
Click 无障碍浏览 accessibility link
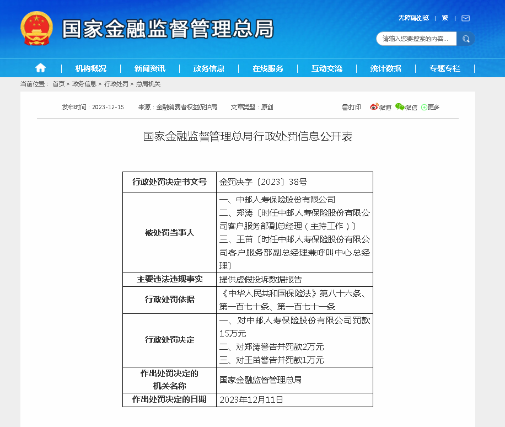[414, 18]
